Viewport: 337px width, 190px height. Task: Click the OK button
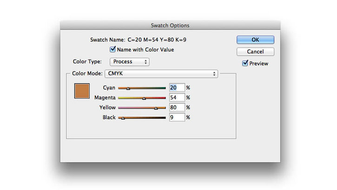255,39
